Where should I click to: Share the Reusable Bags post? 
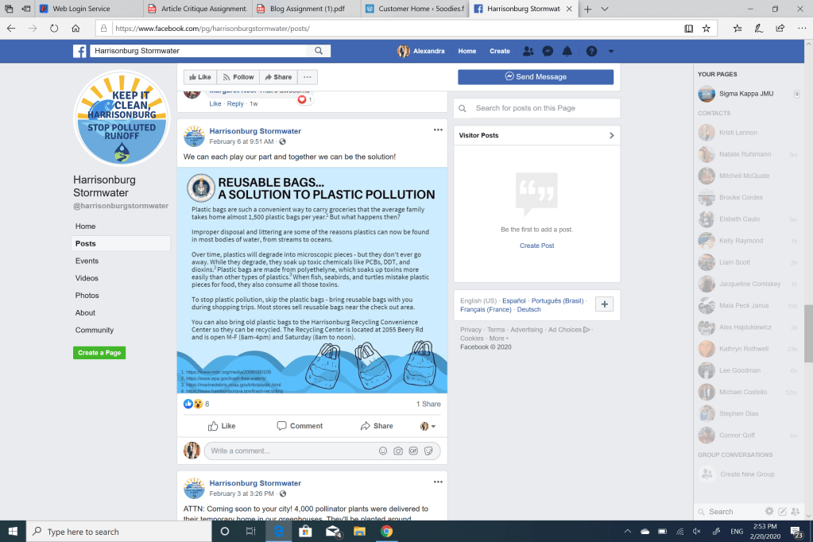tap(377, 426)
